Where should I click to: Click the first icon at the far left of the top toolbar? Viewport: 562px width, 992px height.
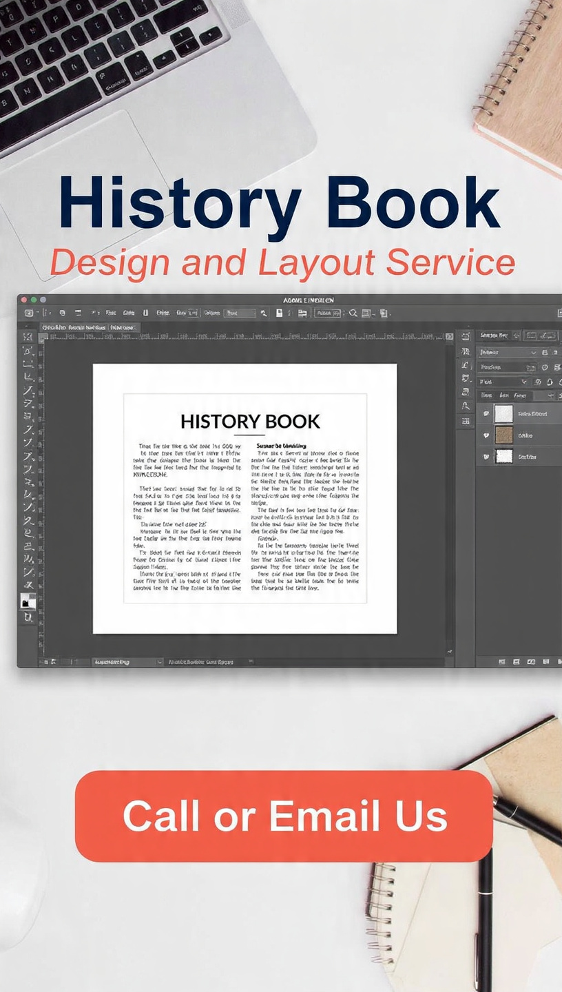click(x=29, y=313)
